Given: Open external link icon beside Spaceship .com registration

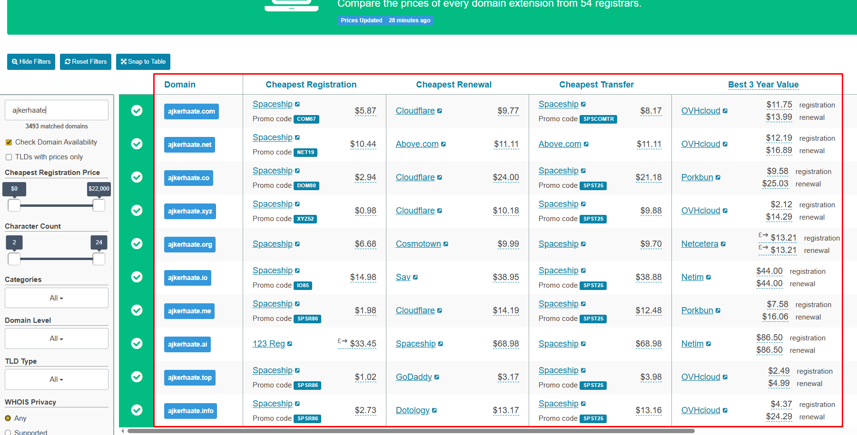Looking at the screenshot, I should coord(297,104).
